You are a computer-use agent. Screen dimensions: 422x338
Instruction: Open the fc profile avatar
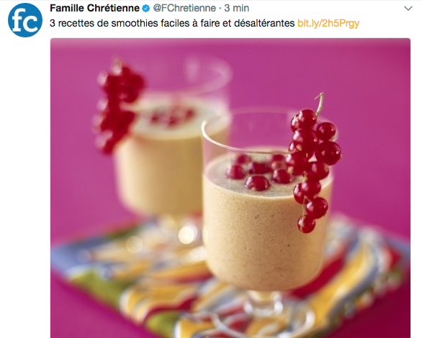(25, 20)
